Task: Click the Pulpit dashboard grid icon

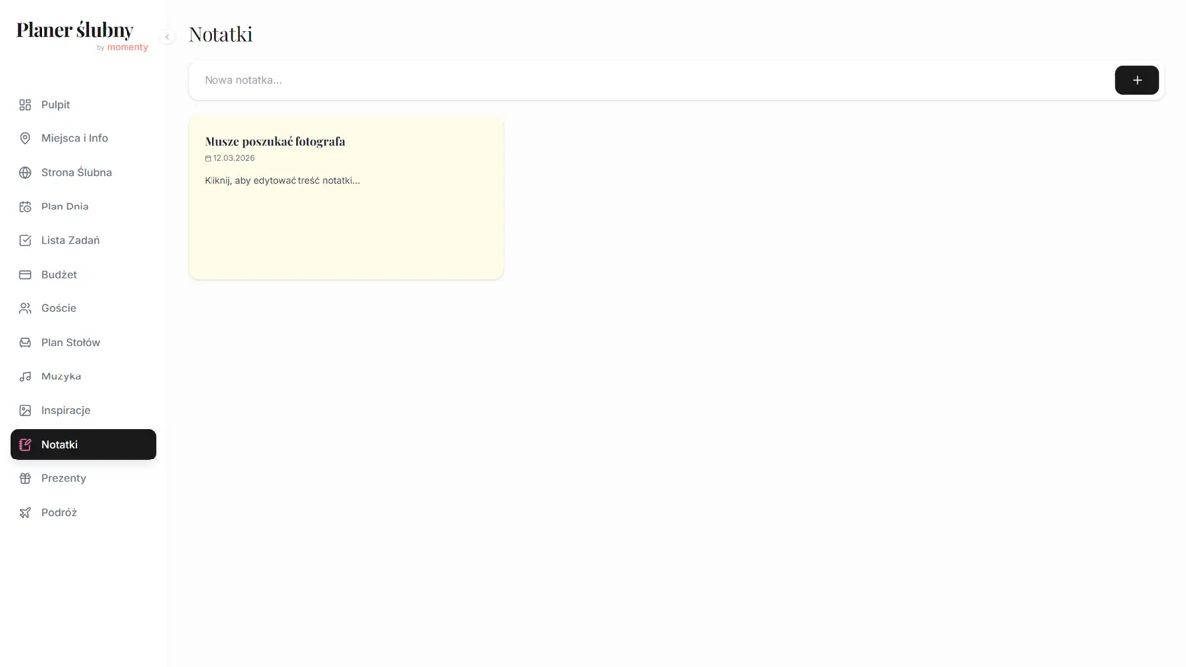Action: (x=25, y=105)
